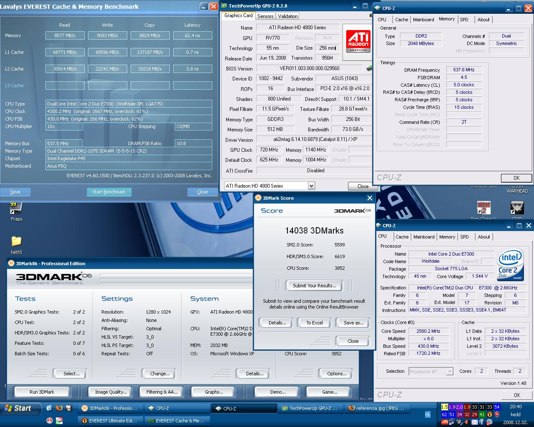The height and width of the screenshot is (427, 534).
Task: Open the Mainboard tab in top CPU-Z window
Action: tap(423, 20)
